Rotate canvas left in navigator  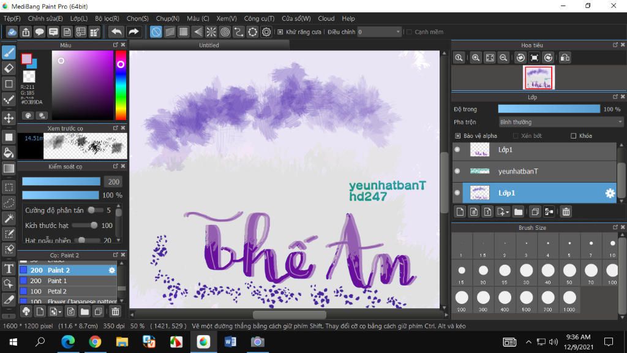[x=520, y=58]
